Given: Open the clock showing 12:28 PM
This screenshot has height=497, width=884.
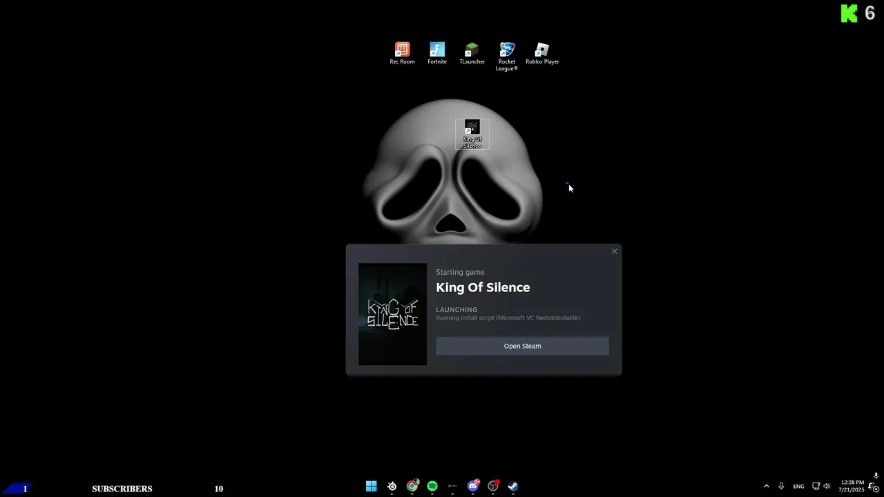Looking at the screenshot, I should 852,486.
